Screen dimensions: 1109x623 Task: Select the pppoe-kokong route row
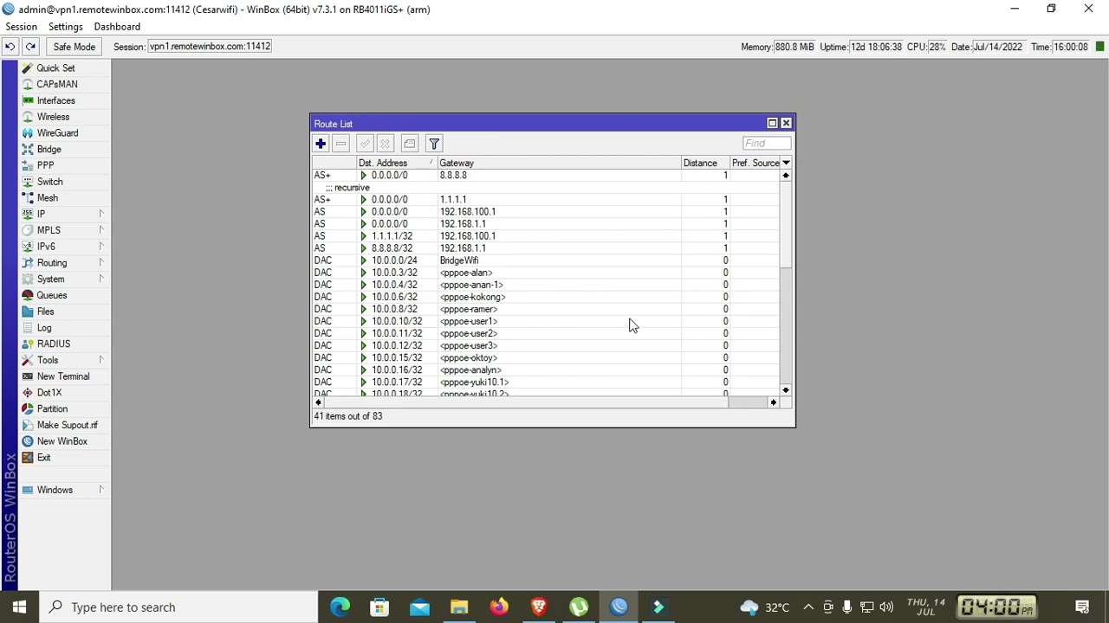546,297
